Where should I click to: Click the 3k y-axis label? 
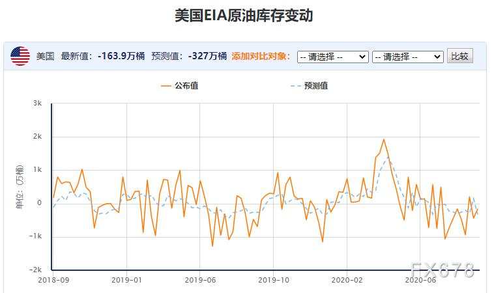click(x=37, y=104)
